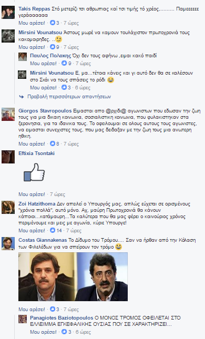This screenshot has width=205, height=339.
Task: Click Costas Giannakenas name link
Action: [x=43, y=240]
